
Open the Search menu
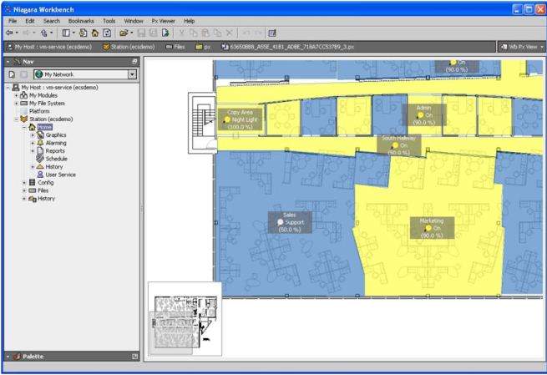point(52,21)
